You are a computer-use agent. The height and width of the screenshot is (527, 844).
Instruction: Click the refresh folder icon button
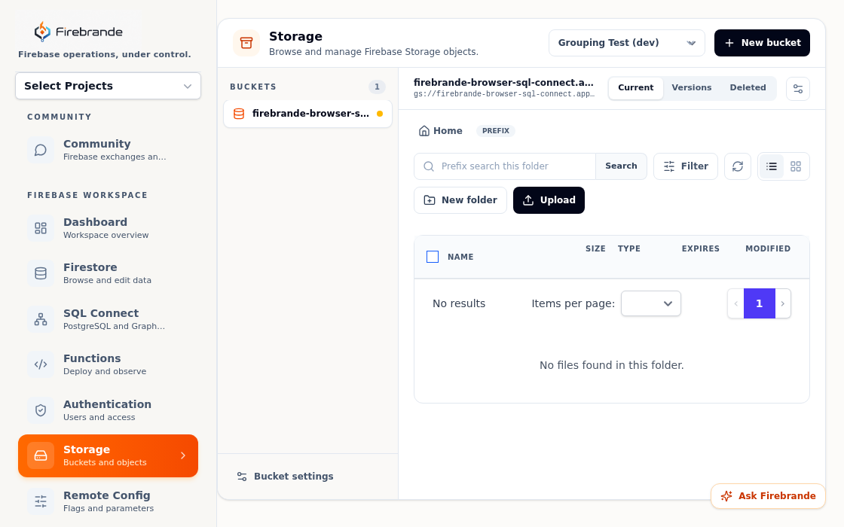pyautogui.click(x=738, y=166)
